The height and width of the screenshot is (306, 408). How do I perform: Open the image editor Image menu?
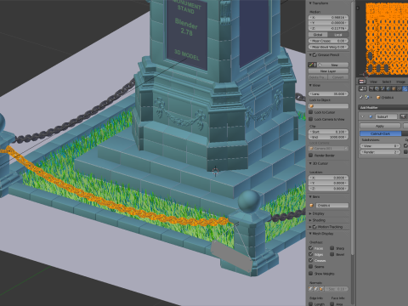(x=400, y=82)
